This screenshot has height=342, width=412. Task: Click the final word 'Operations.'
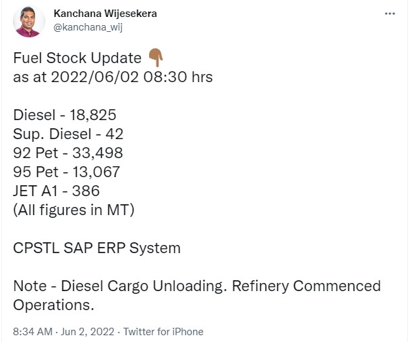click(x=54, y=305)
